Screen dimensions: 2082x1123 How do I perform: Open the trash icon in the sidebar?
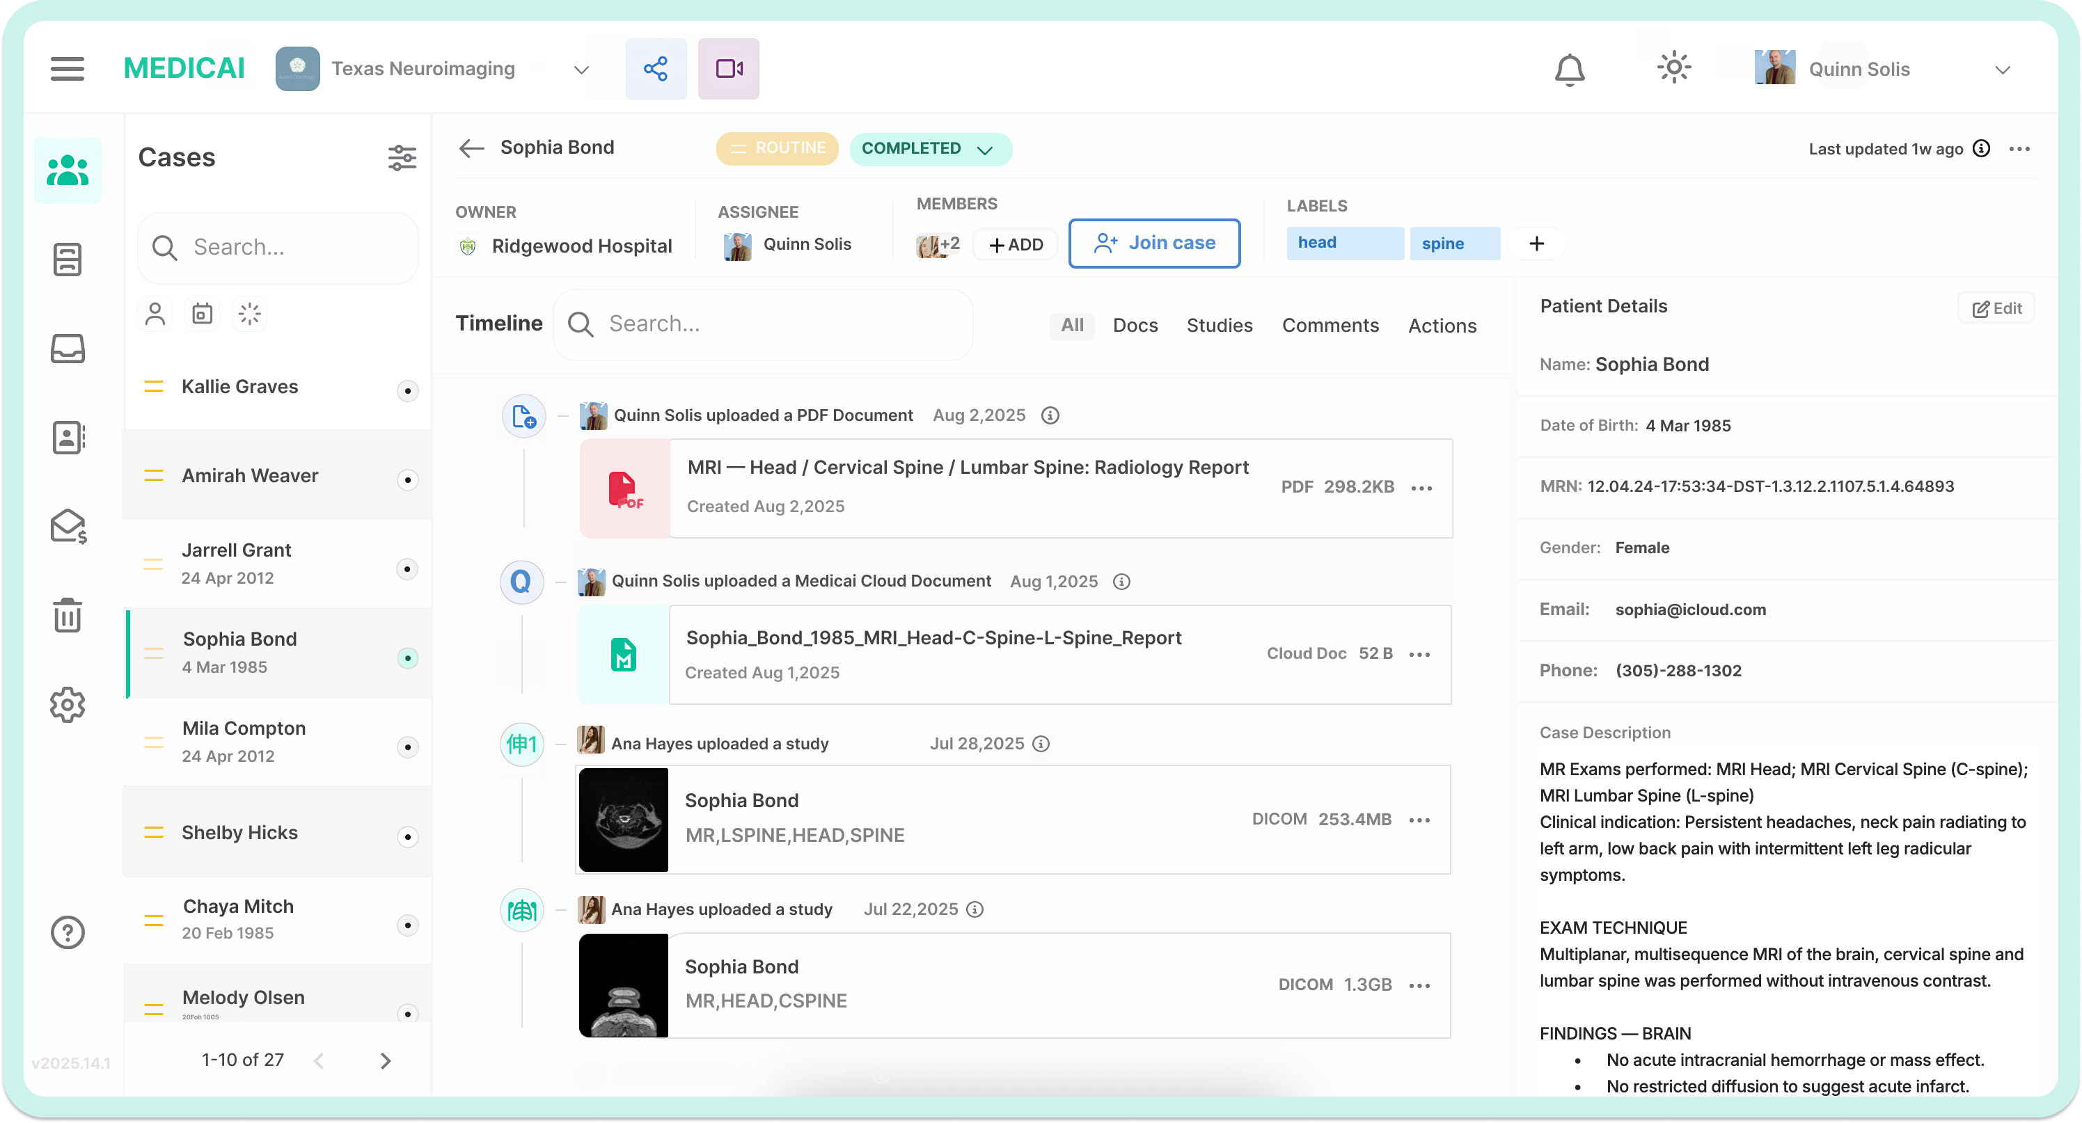click(x=67, y=616)
